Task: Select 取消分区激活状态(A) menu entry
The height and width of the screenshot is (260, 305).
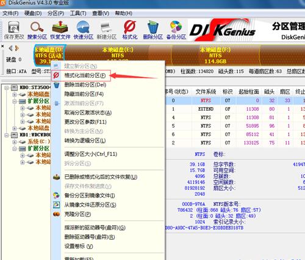Action: (88, 113)
